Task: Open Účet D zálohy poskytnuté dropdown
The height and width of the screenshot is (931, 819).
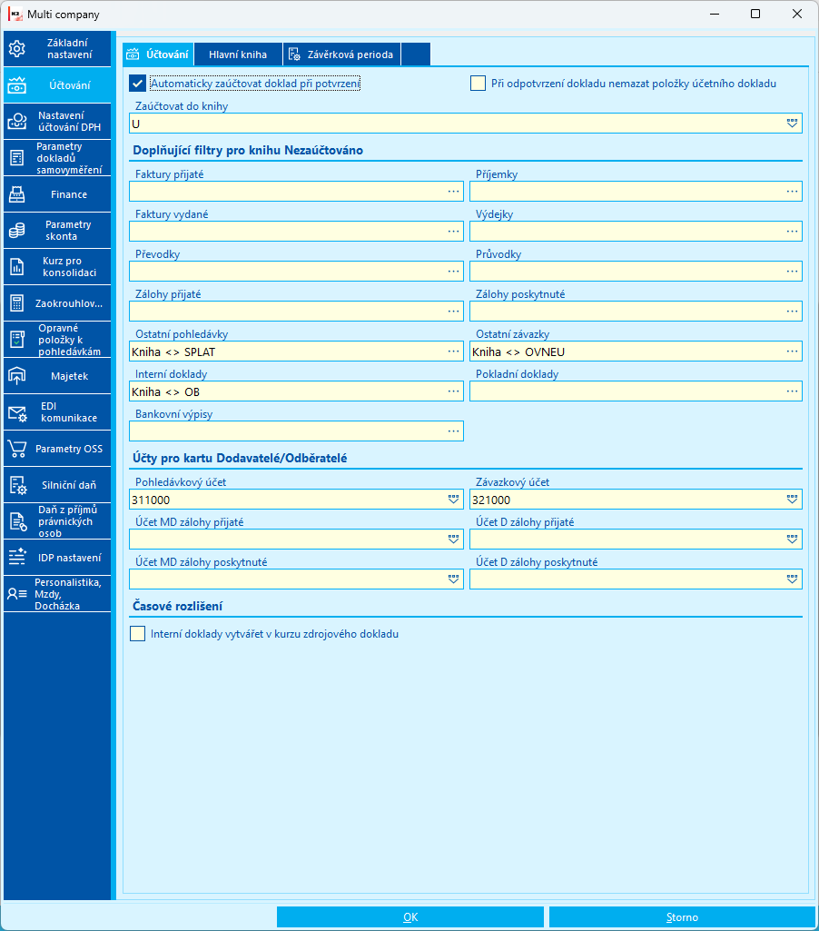Action: (793, 579)
